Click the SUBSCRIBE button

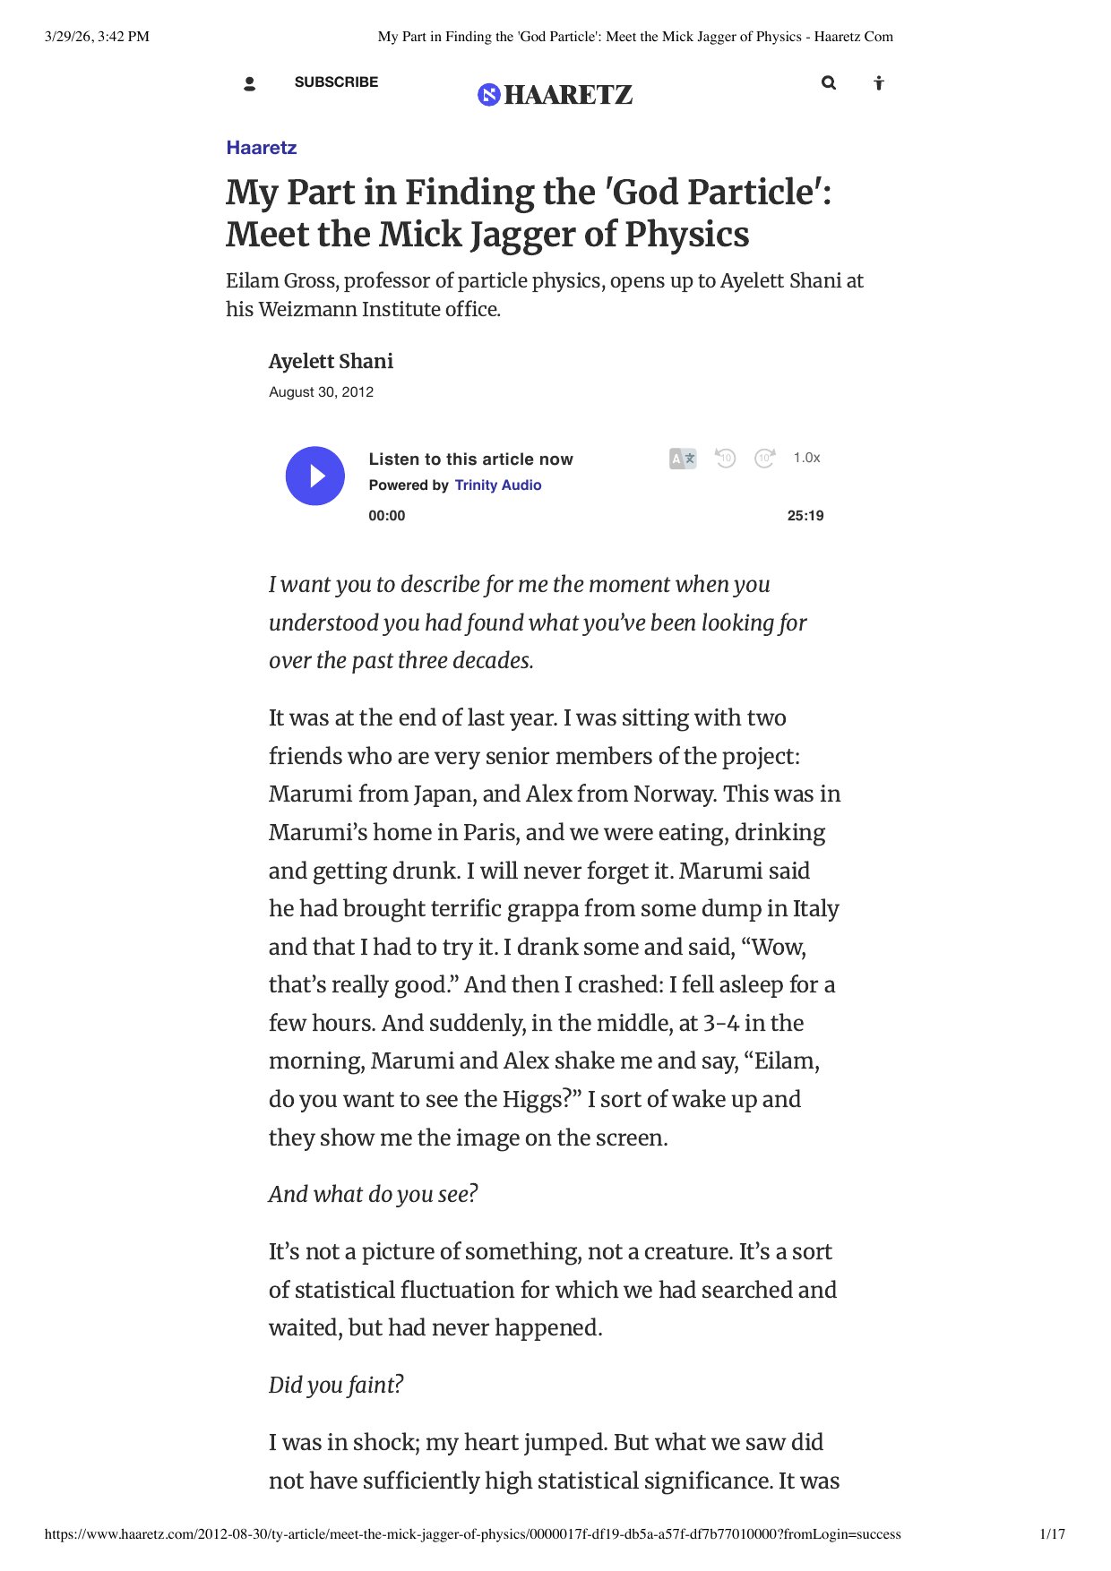click(x=336, y=82)
